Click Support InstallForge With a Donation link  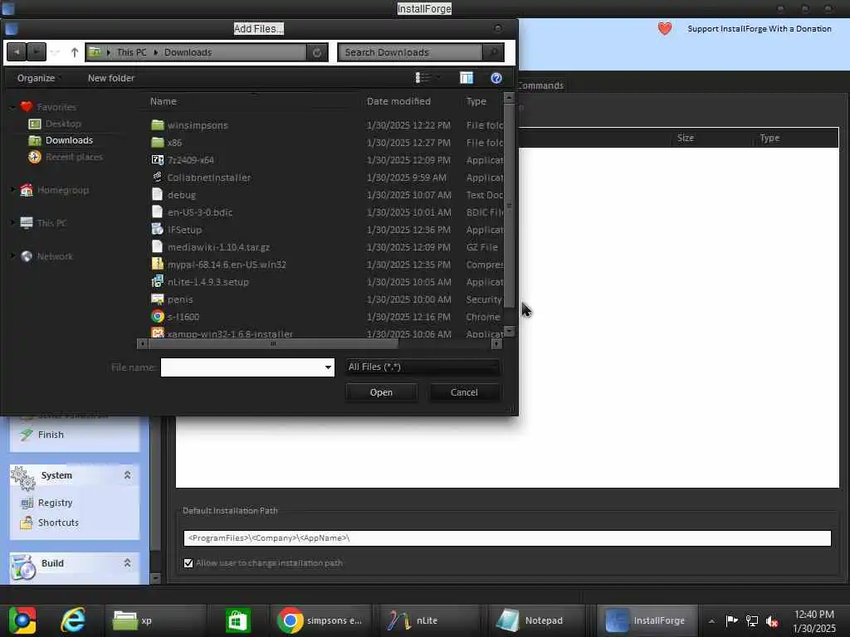click(x=759, y=29)
